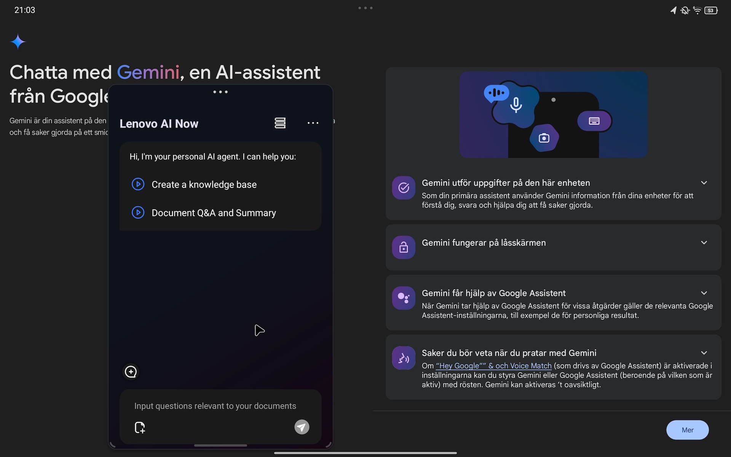The image size is (731, 457).
Task: Click the Chatta med Gemini heading
Action: (165, 84)
